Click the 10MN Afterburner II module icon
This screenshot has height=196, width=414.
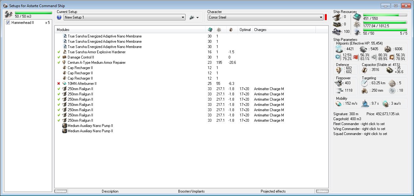tap(65, 84)
